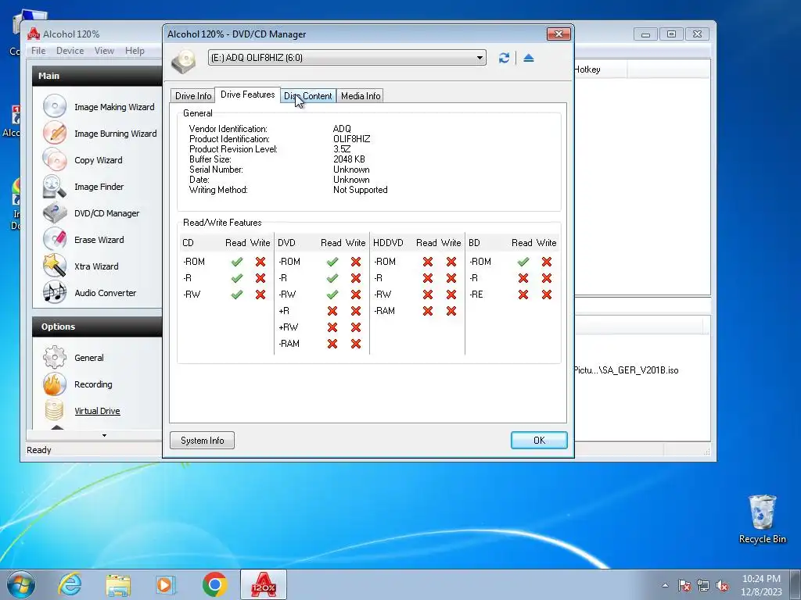Close the DVD/CD Manager dialog
This screenshot has width=801, height=600.
click(x=559, y=34)
